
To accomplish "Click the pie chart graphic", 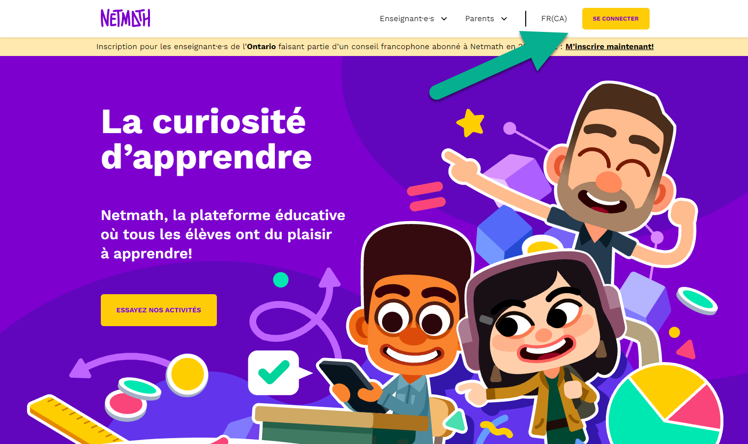I will tap(665, 405).
